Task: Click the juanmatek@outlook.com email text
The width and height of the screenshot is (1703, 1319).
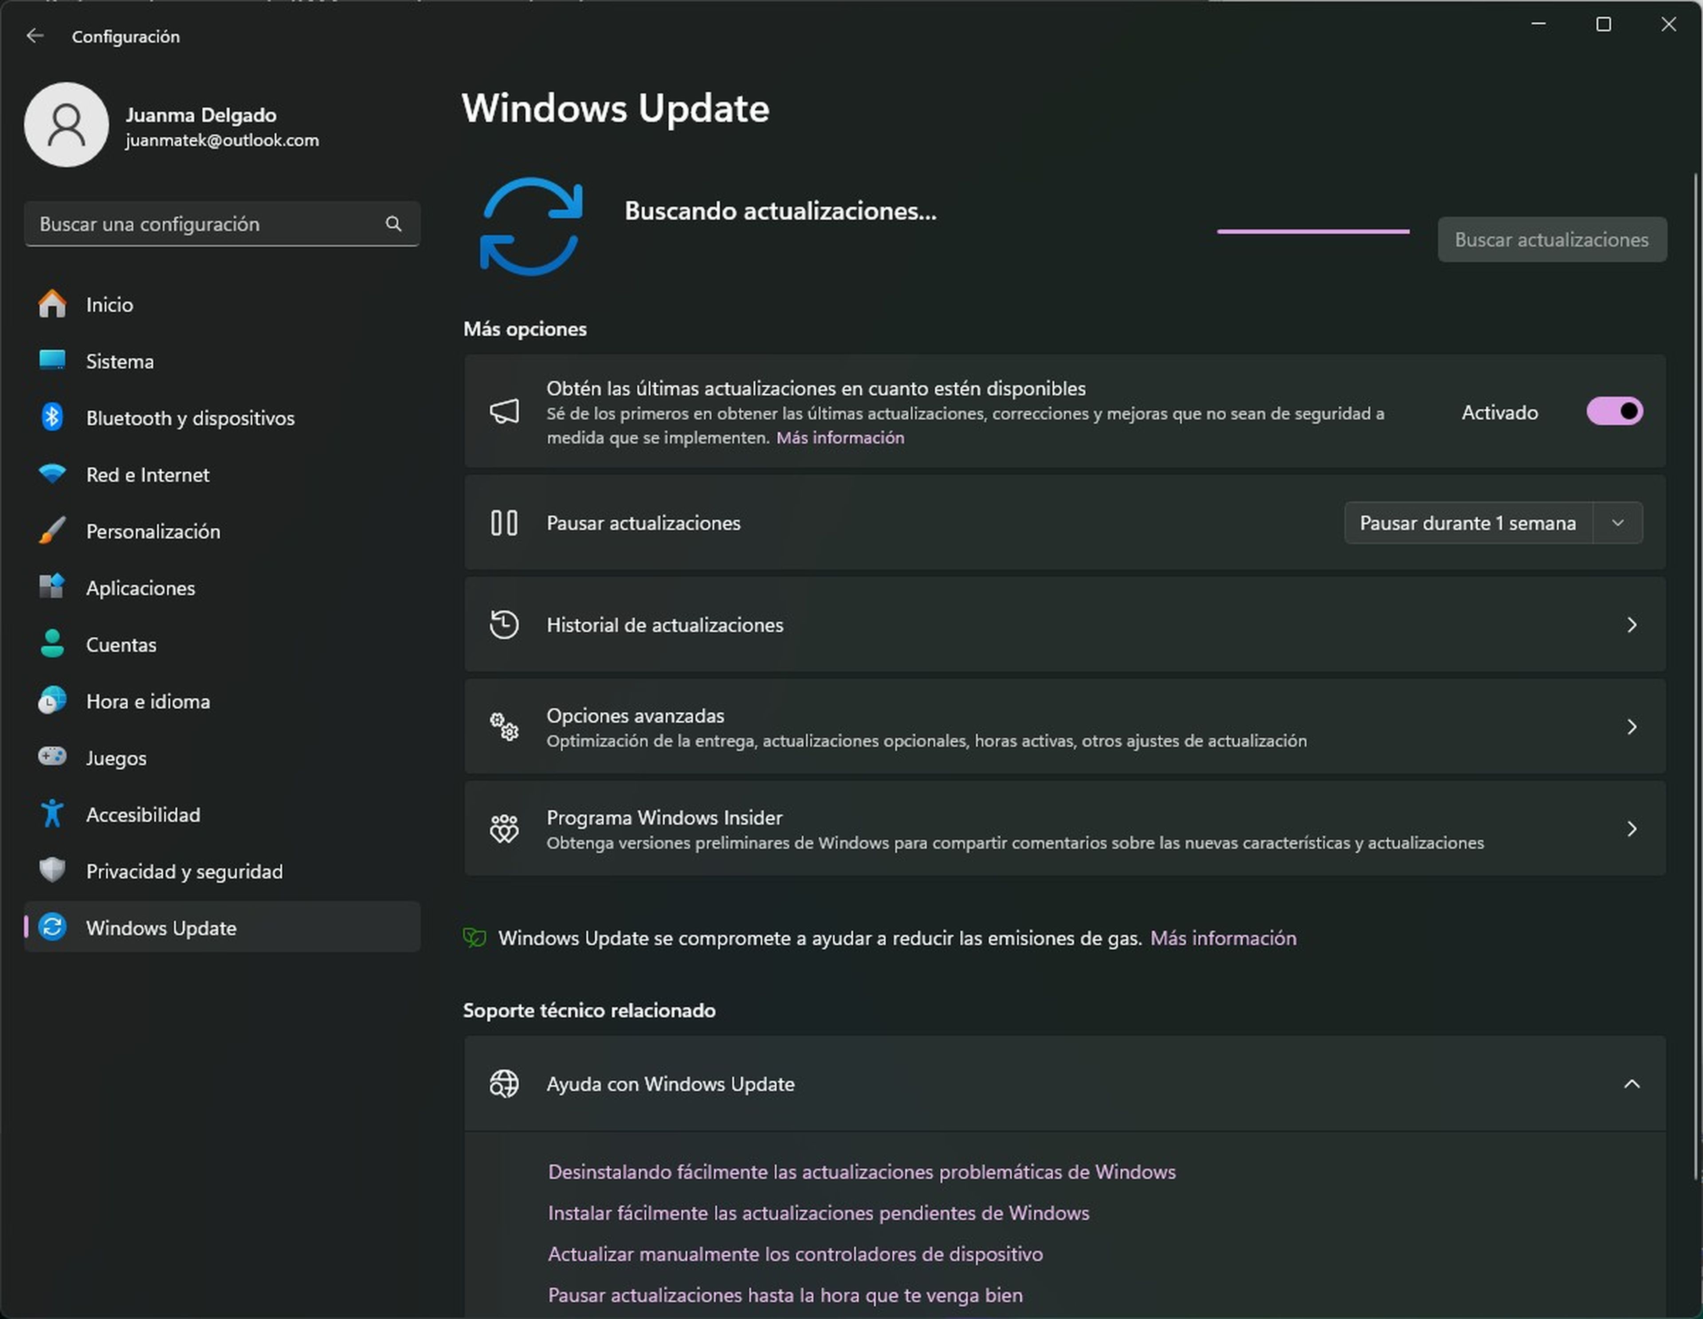Action: click(x=222, y=141)
